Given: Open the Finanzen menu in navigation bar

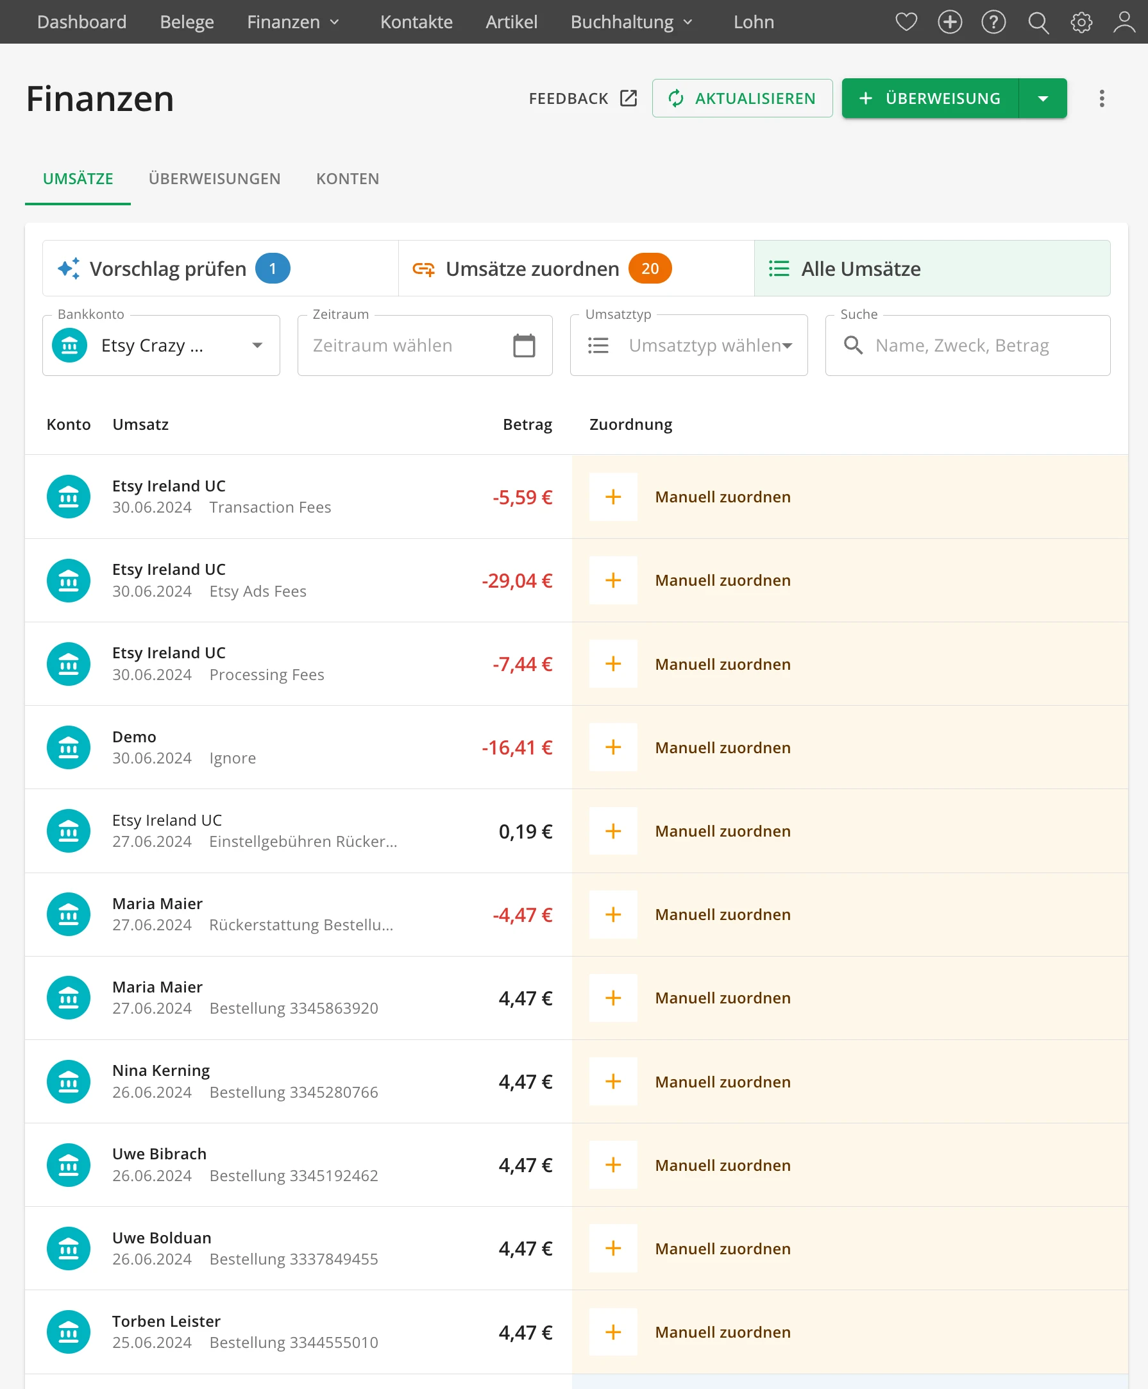Looking at the screenshot, I should pyautogui.click(x=293, y=22).
